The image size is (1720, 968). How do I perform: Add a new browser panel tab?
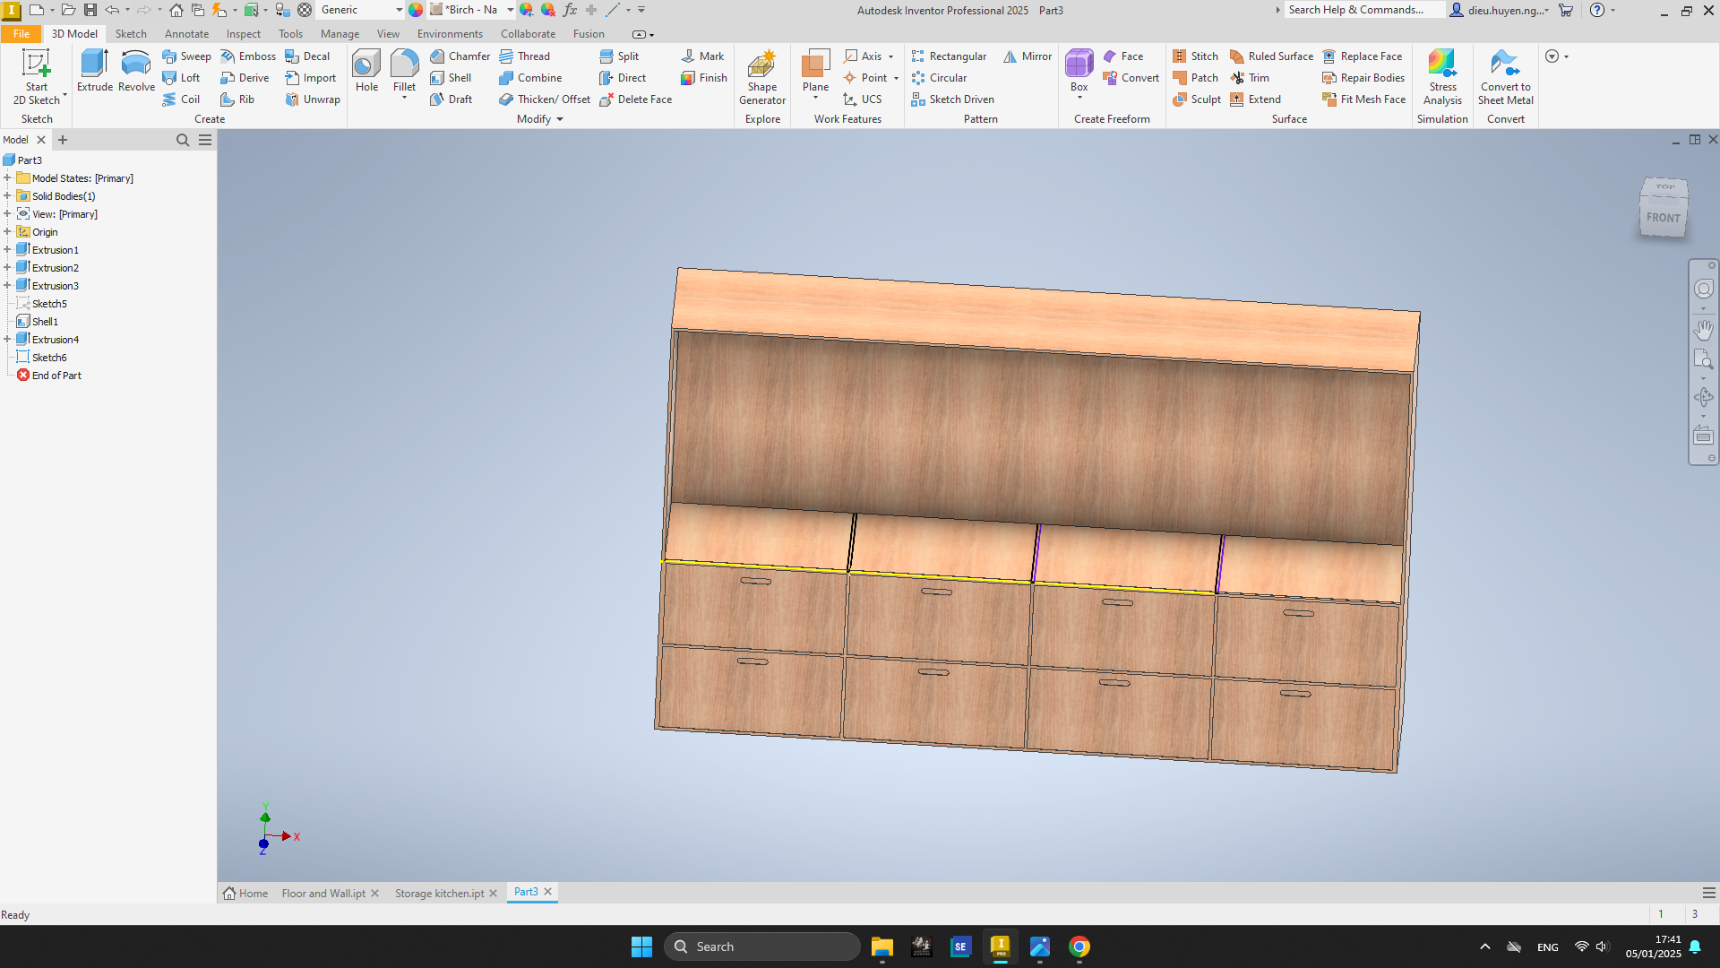pos(63,139)
